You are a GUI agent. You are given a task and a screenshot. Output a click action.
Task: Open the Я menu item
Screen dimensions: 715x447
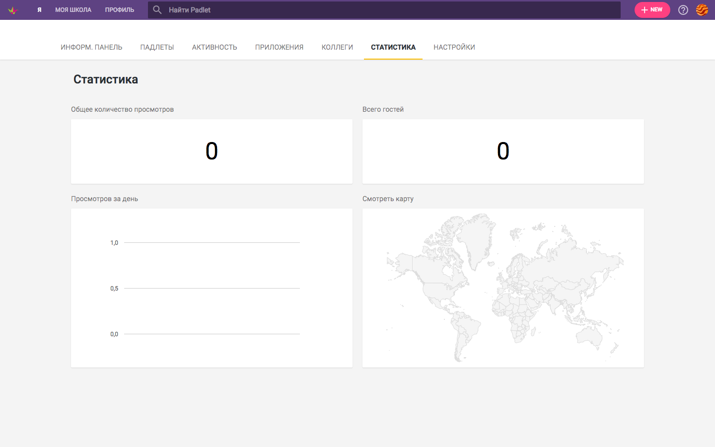pos(40,9)
